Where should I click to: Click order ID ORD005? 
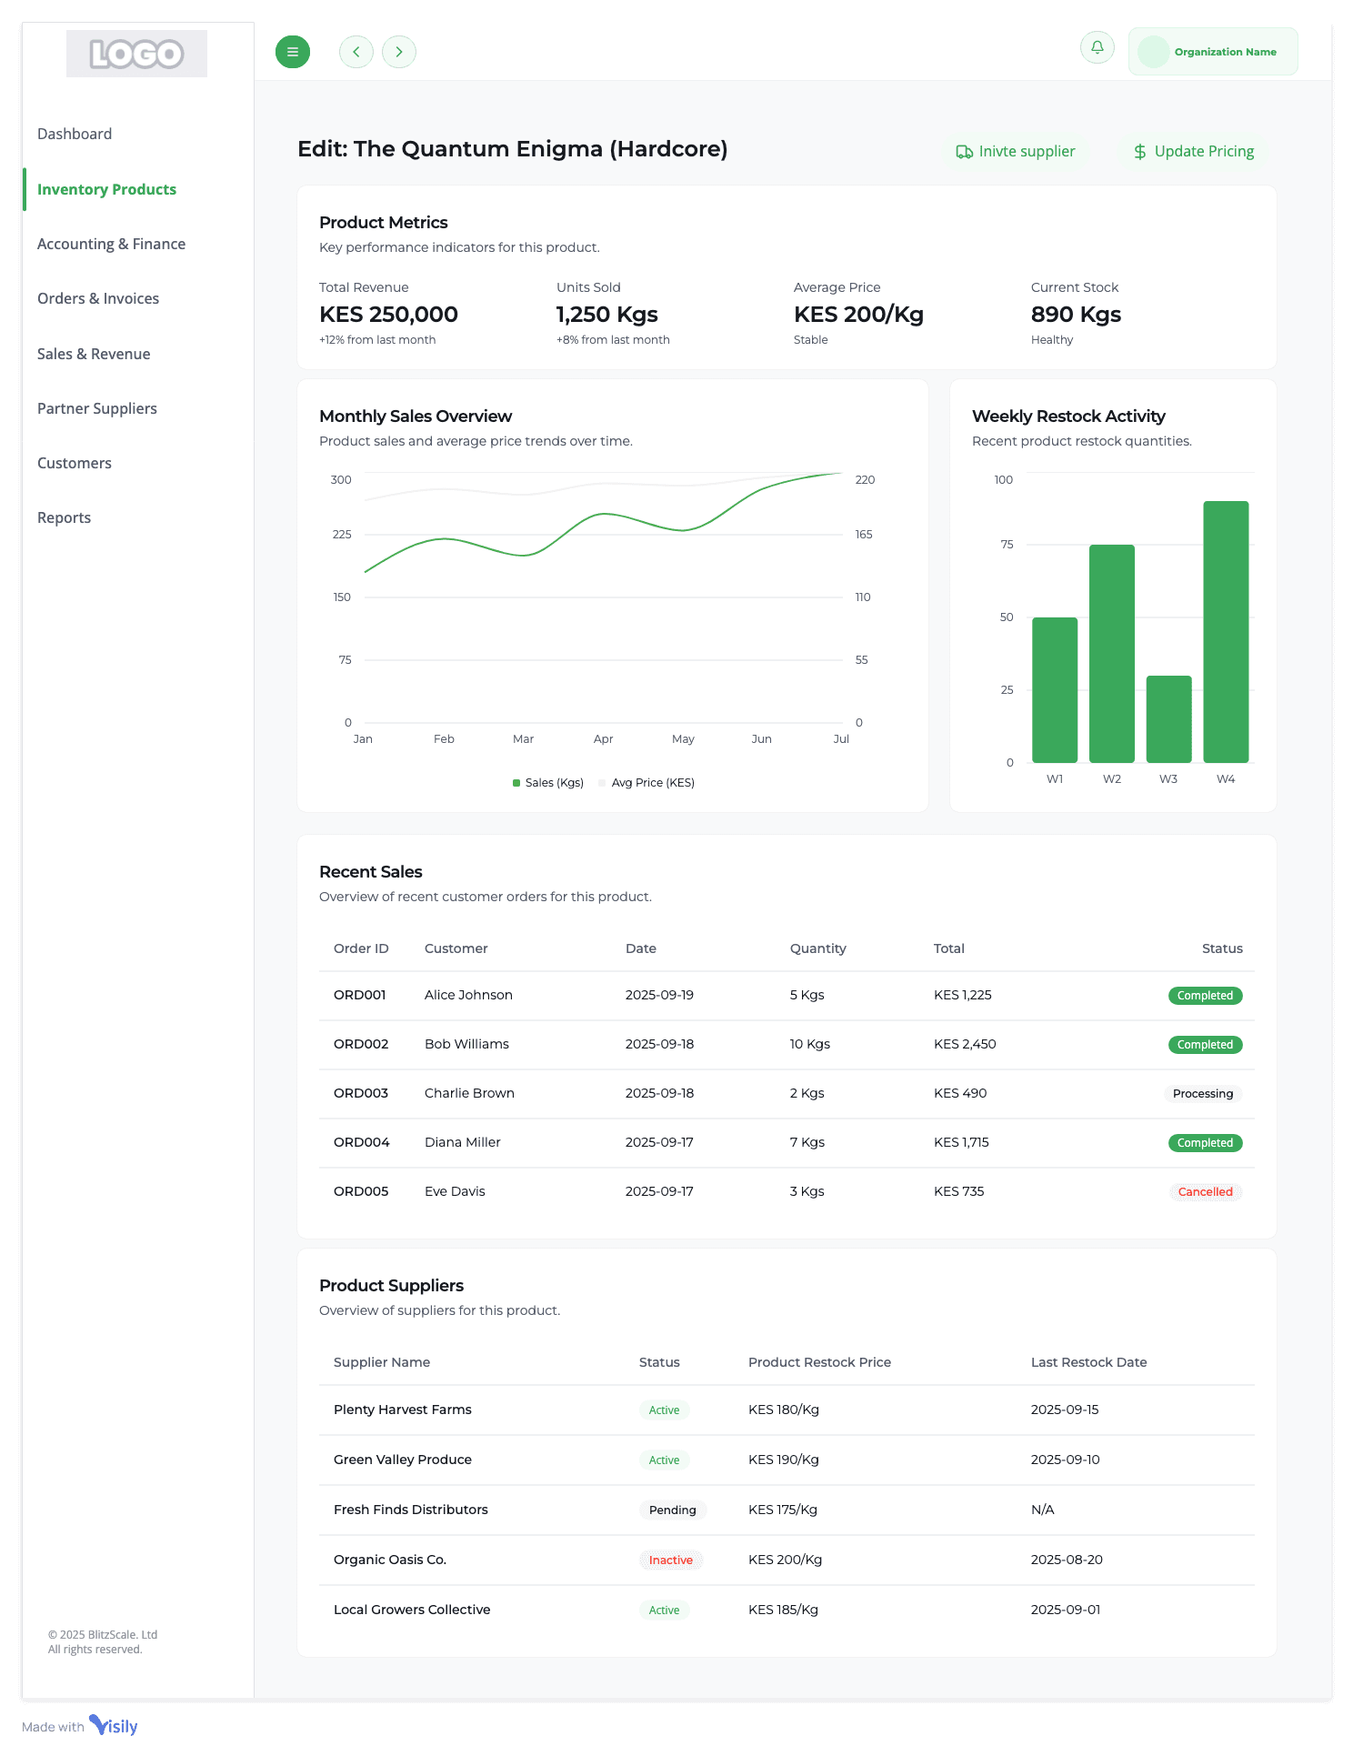361,1191
